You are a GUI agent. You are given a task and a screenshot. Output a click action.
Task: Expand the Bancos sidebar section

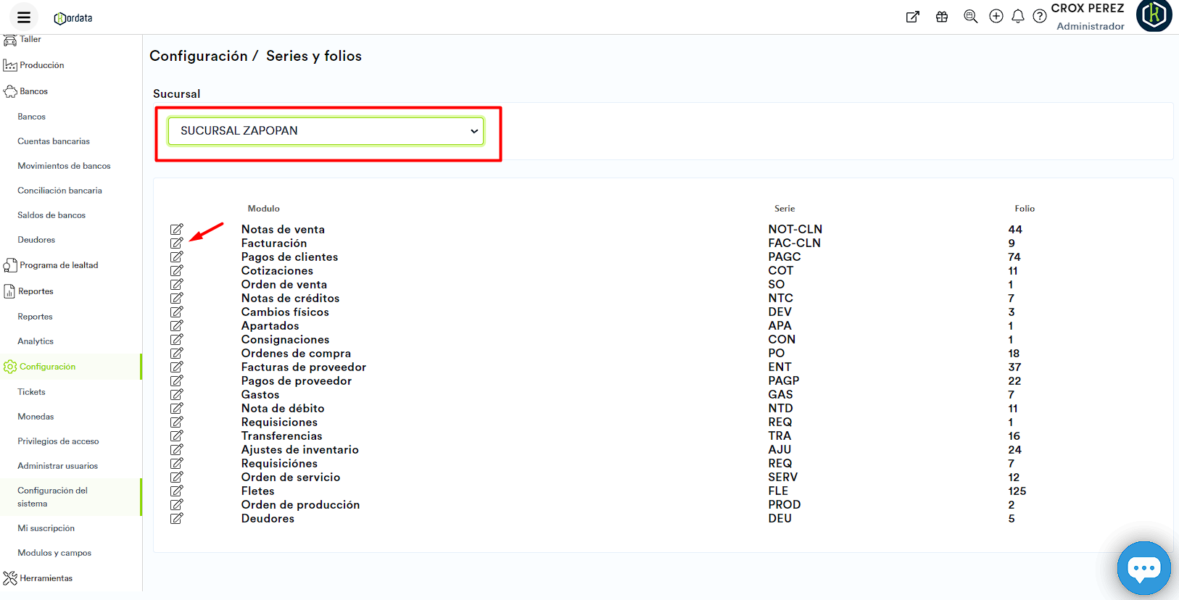click(33, 91)
